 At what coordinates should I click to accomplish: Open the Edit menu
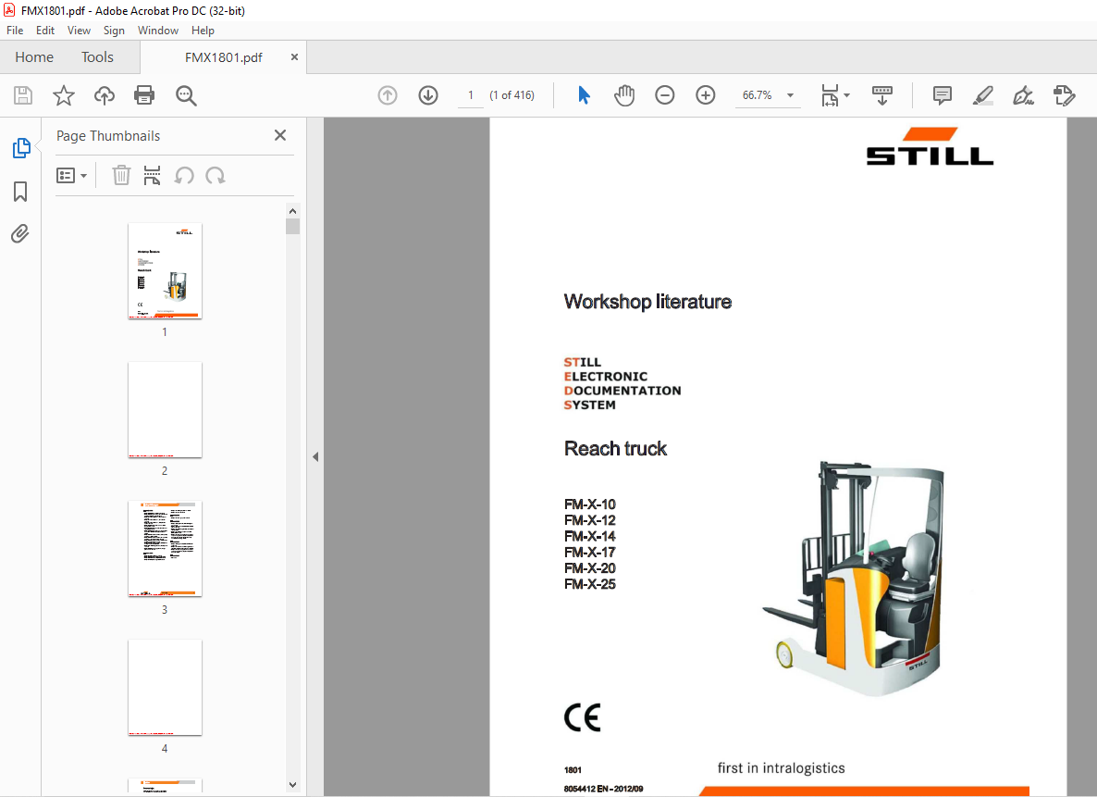(x=44, y=31)
